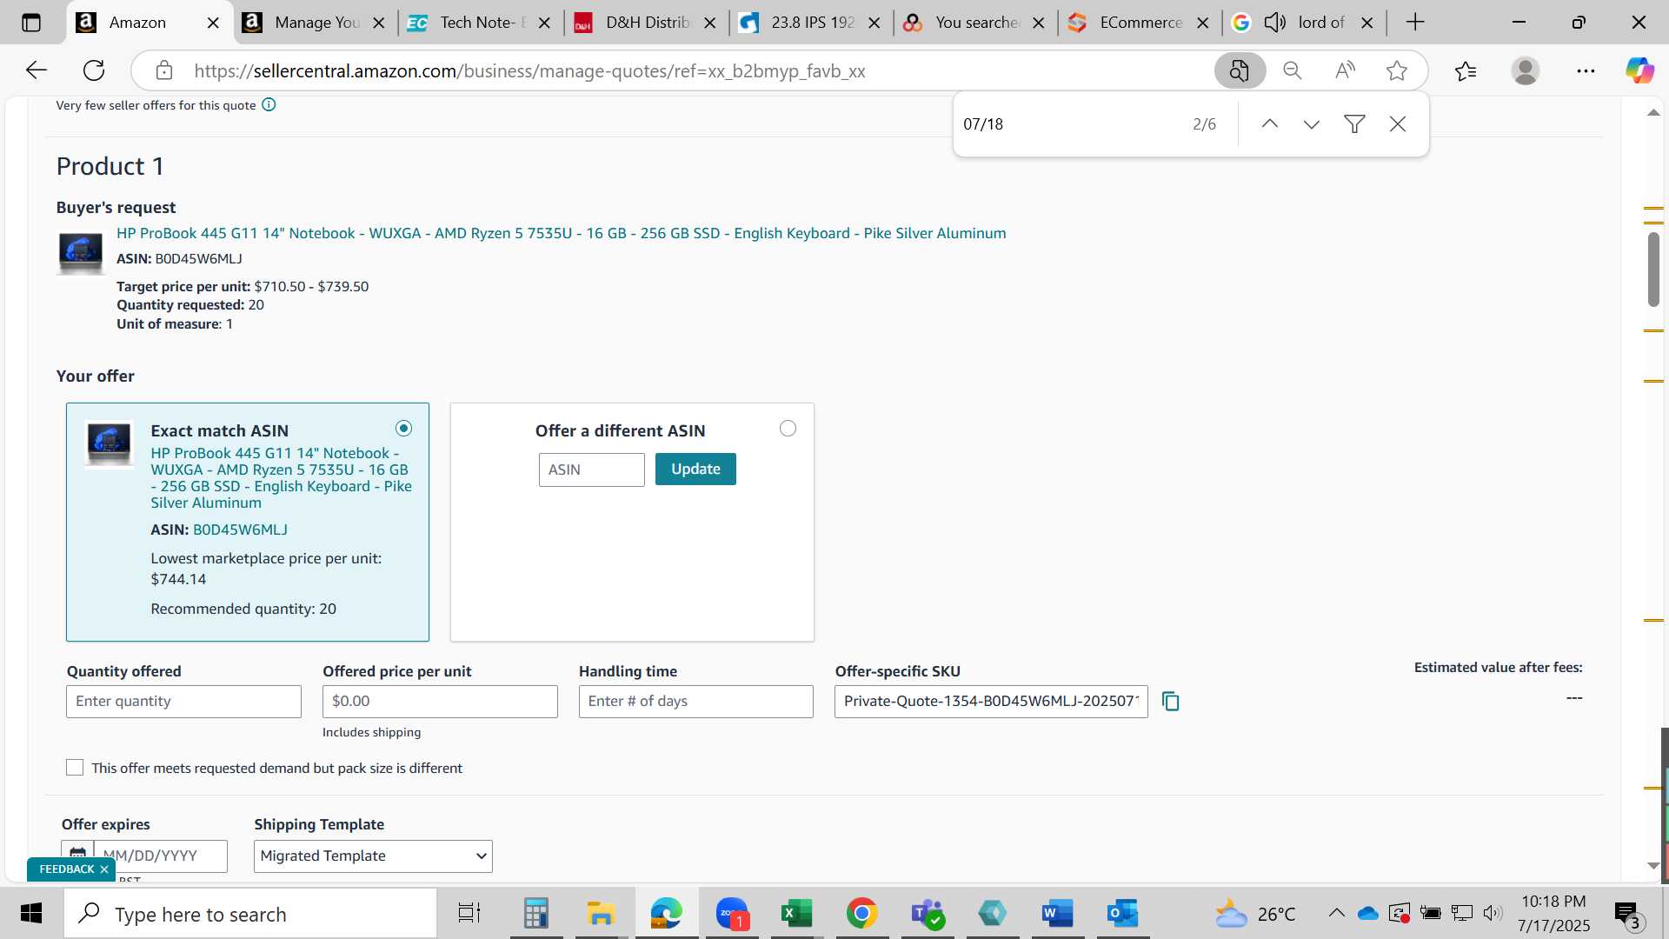Launch the Copilot sidebar icon
This screenshot has height=939, width=1669.
tap(1640, 70)
